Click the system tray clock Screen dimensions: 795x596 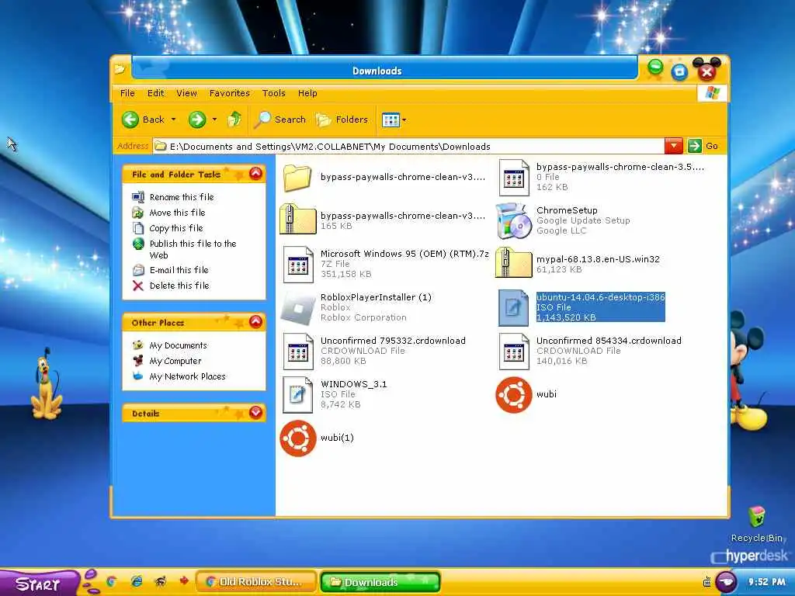click(x=767, y=582)
